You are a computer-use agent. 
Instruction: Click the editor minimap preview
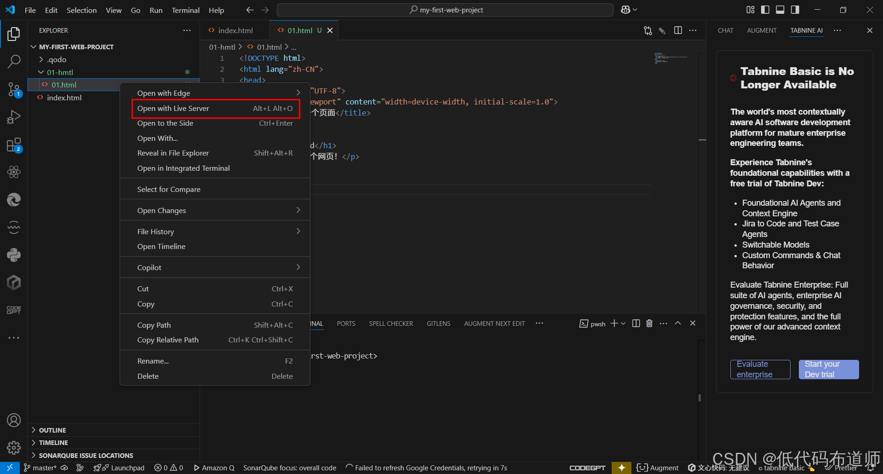(671, 58)
